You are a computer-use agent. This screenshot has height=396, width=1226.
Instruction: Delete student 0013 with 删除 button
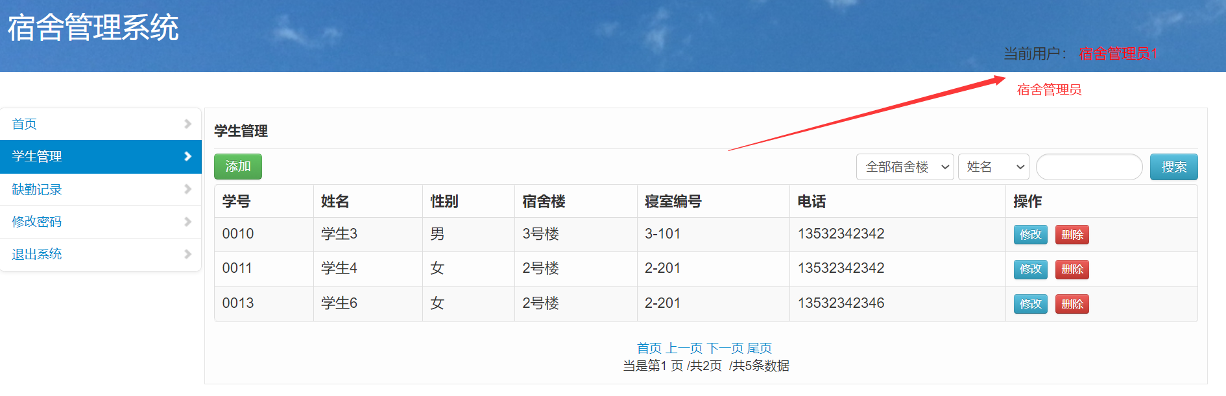pyautogui.click(x=1072, y=304)
